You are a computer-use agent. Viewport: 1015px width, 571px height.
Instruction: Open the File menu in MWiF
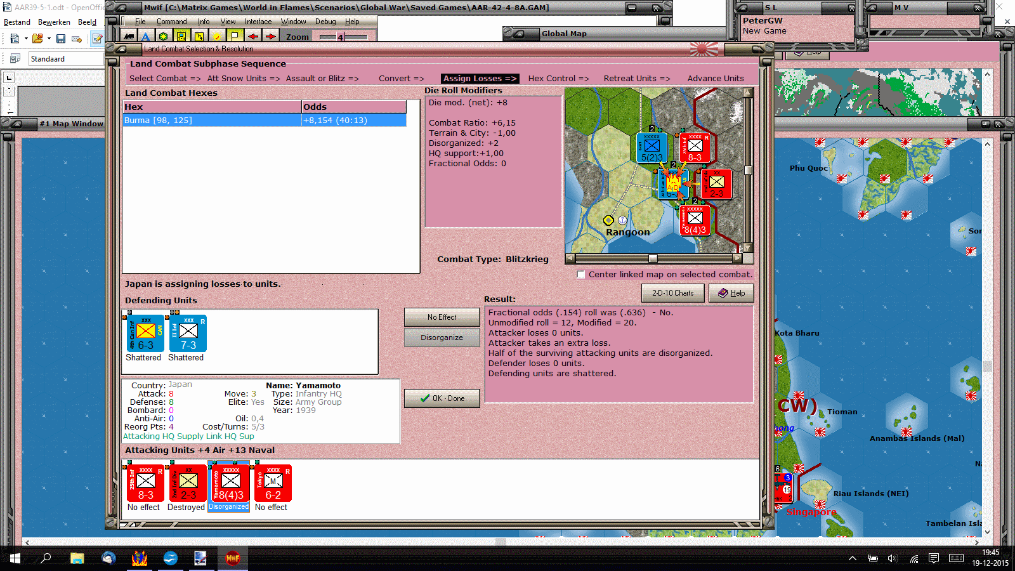[140, 22]
